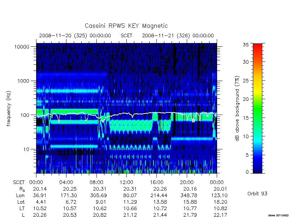The image size is (289, 217).
Task: Select the end date '2008-11-21 (326) 00:00:00'
Action: pos(178,35)
